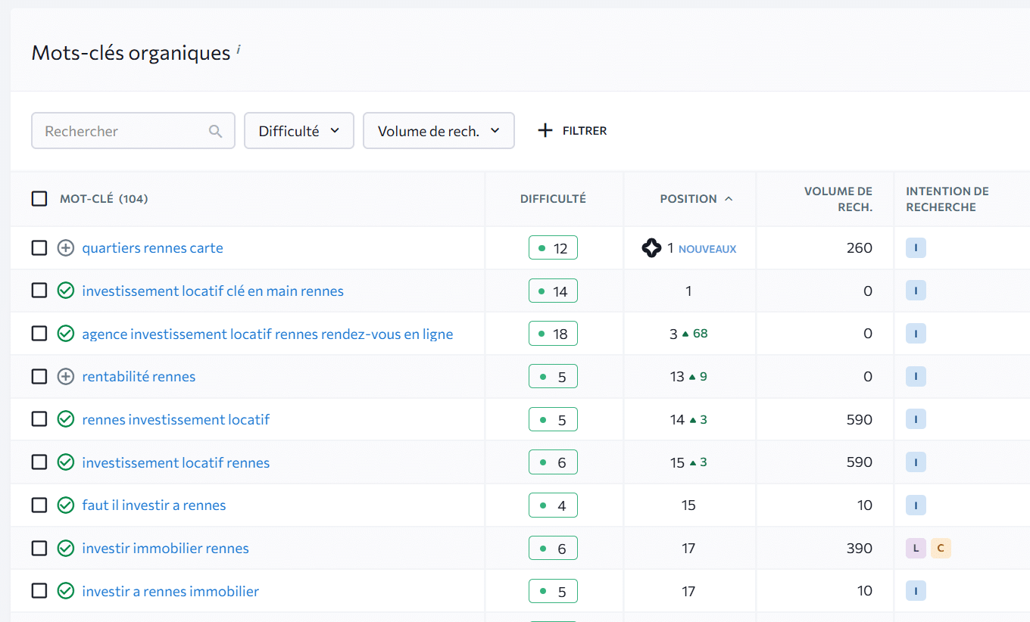Image resolution: width=1030 pixels, height=622 pixels.
Task: Sort table by Difficulté column header
Action: click(553, 199)
